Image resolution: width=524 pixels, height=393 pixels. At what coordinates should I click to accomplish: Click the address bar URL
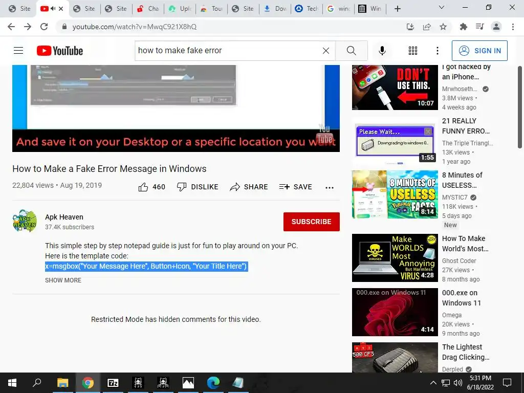[x=135, y=27]
